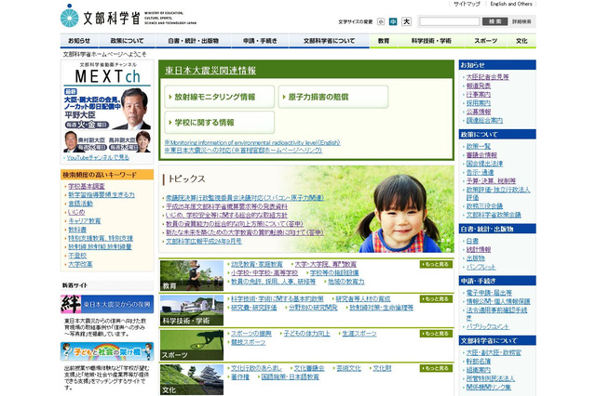The width and height of the screenshot is (596, 396).
Task: Open 報道発表 sidebar link
Action: (x=479, y=86)
